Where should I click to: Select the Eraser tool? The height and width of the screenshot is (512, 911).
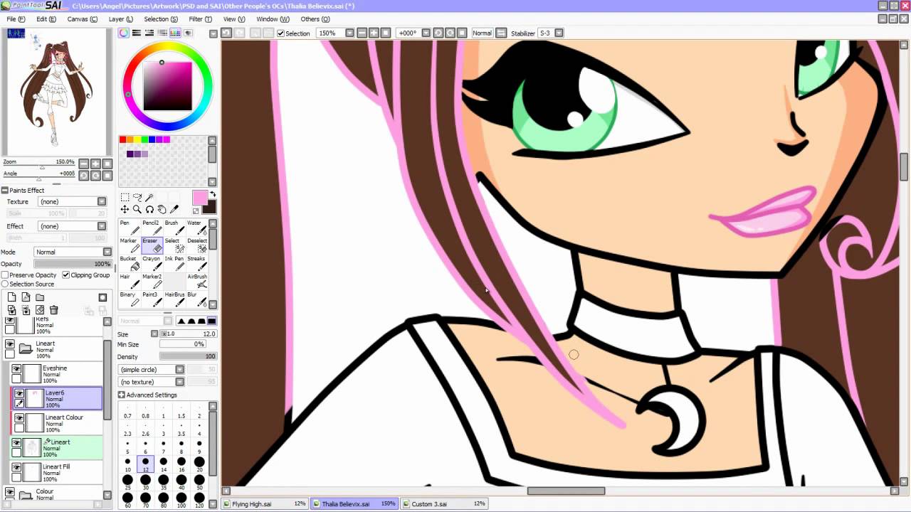(x=151, y=245)
